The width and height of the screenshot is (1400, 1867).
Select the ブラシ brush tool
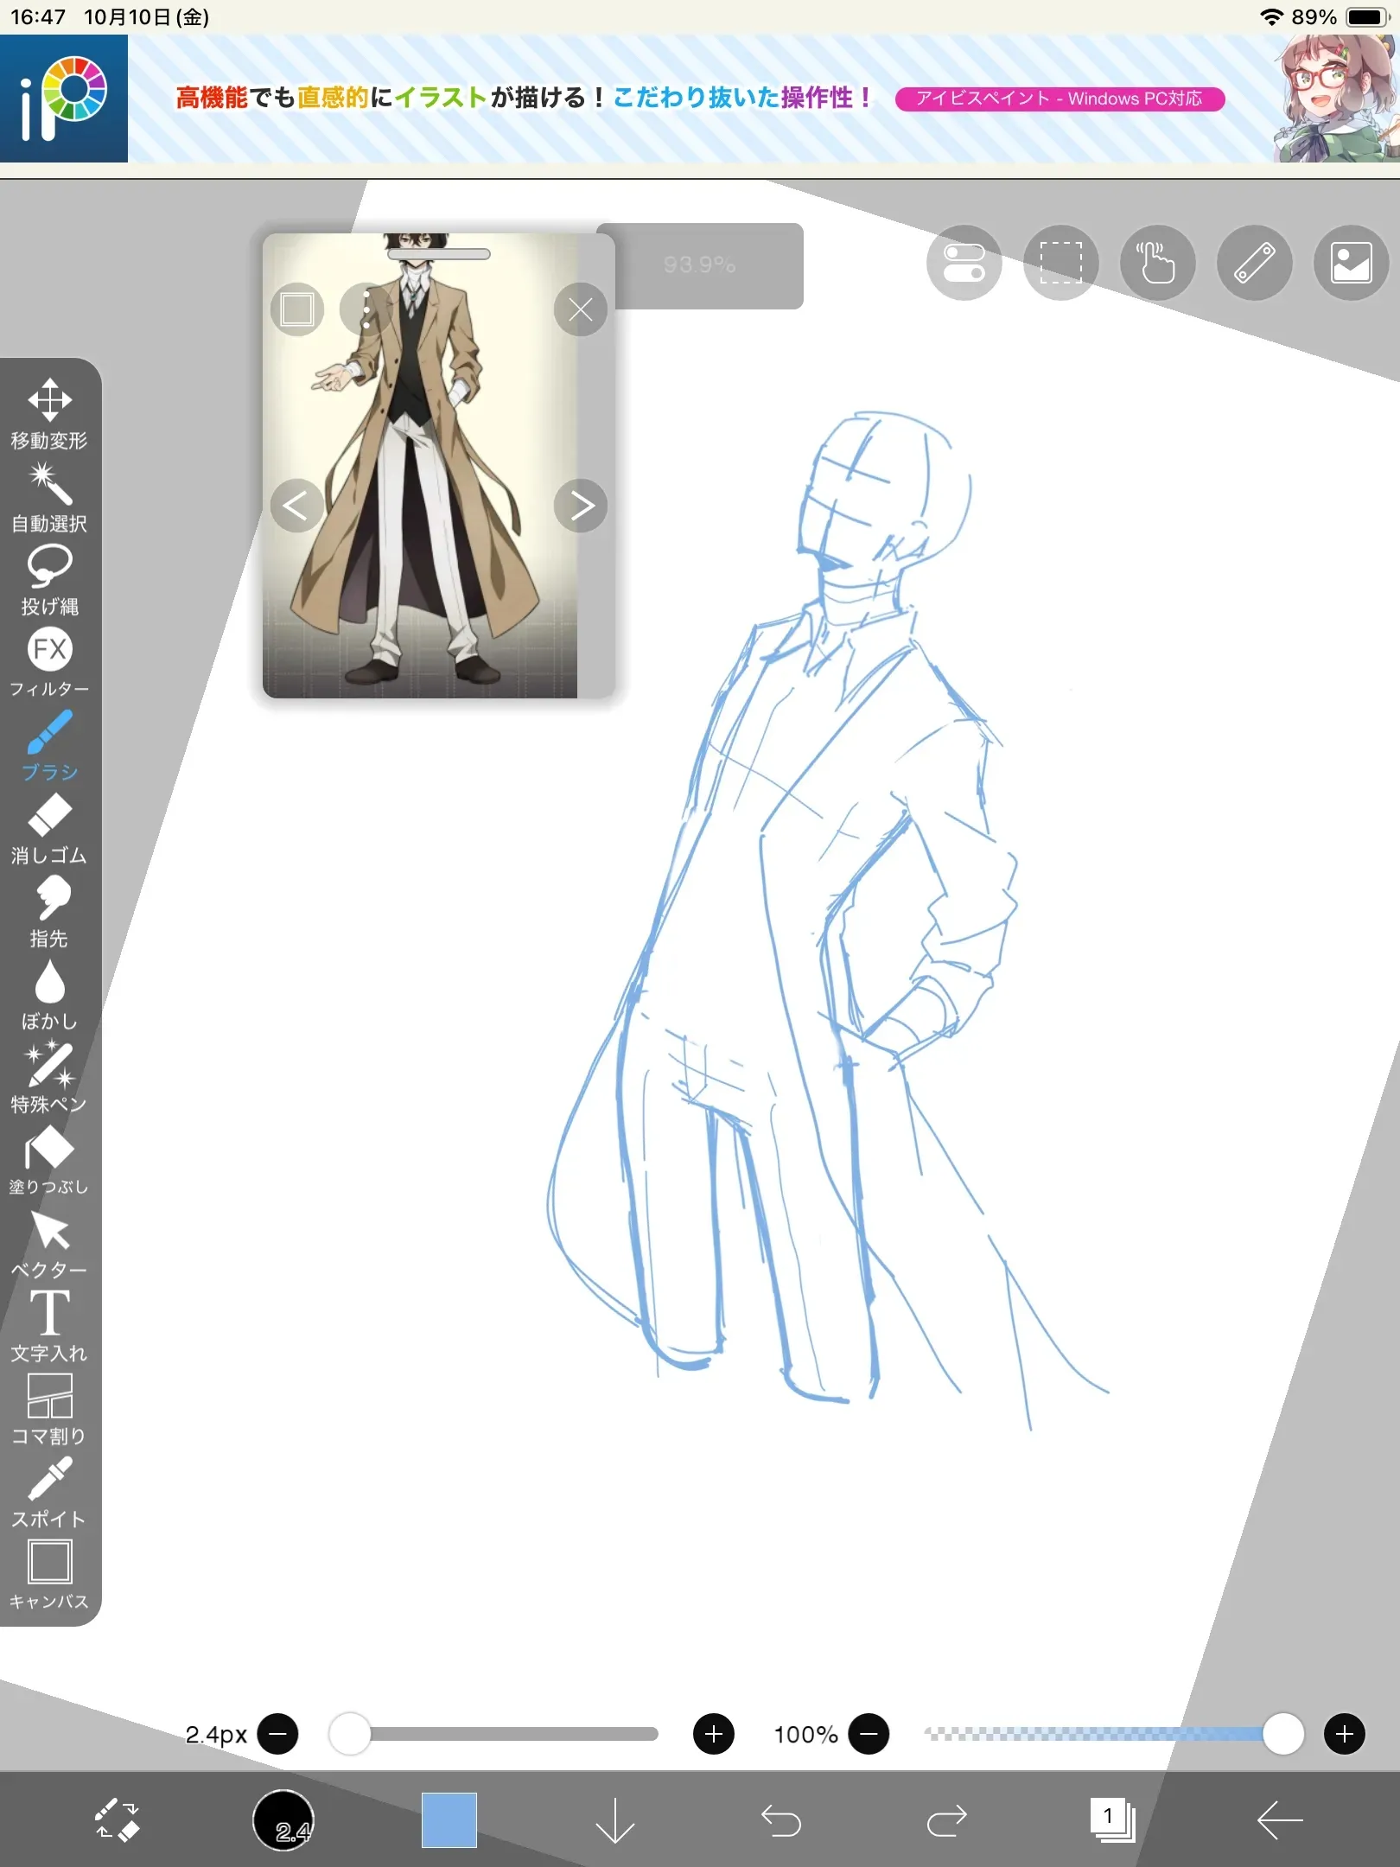coord(49,746)
